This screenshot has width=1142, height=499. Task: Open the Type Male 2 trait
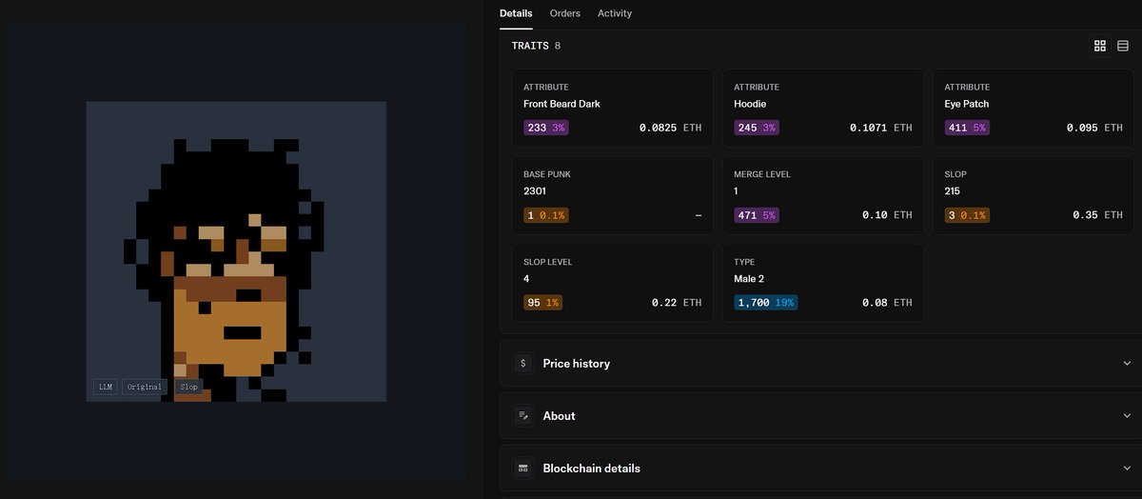[x=822, y=283]
